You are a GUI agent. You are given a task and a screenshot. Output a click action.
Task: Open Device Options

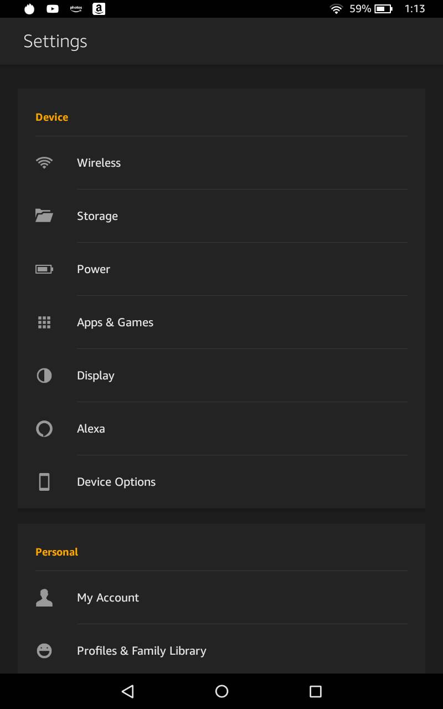(116, 482)
